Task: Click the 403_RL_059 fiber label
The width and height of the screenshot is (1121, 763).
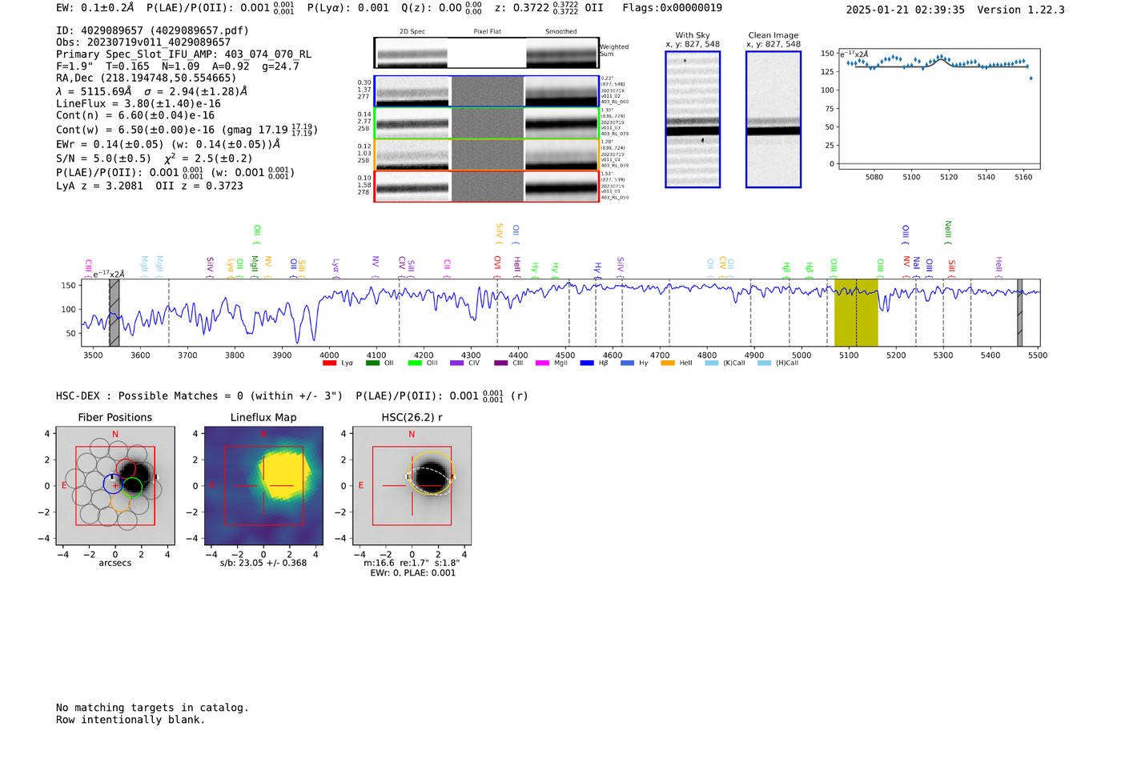Action: coord(615,197)
